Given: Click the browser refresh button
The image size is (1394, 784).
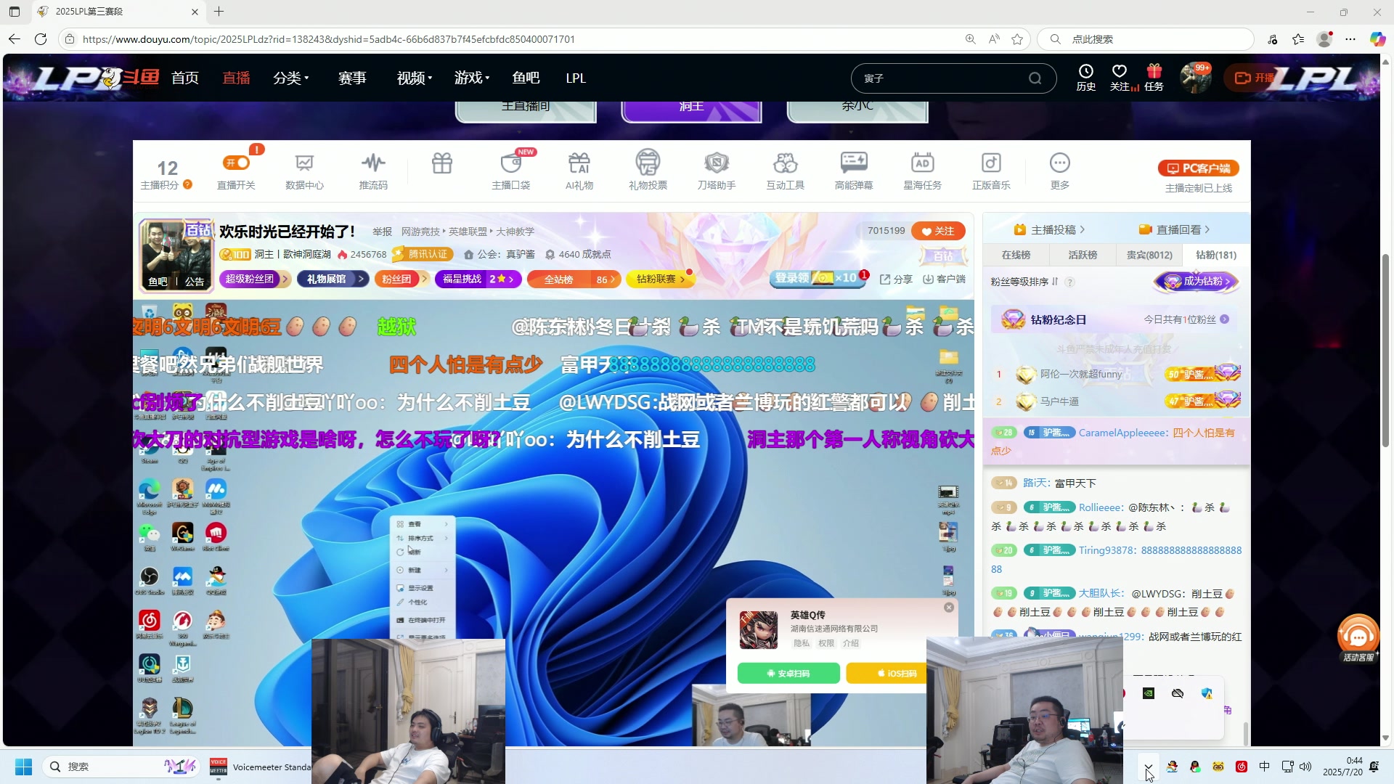Looking at the screenshot, I should point(41,39).
